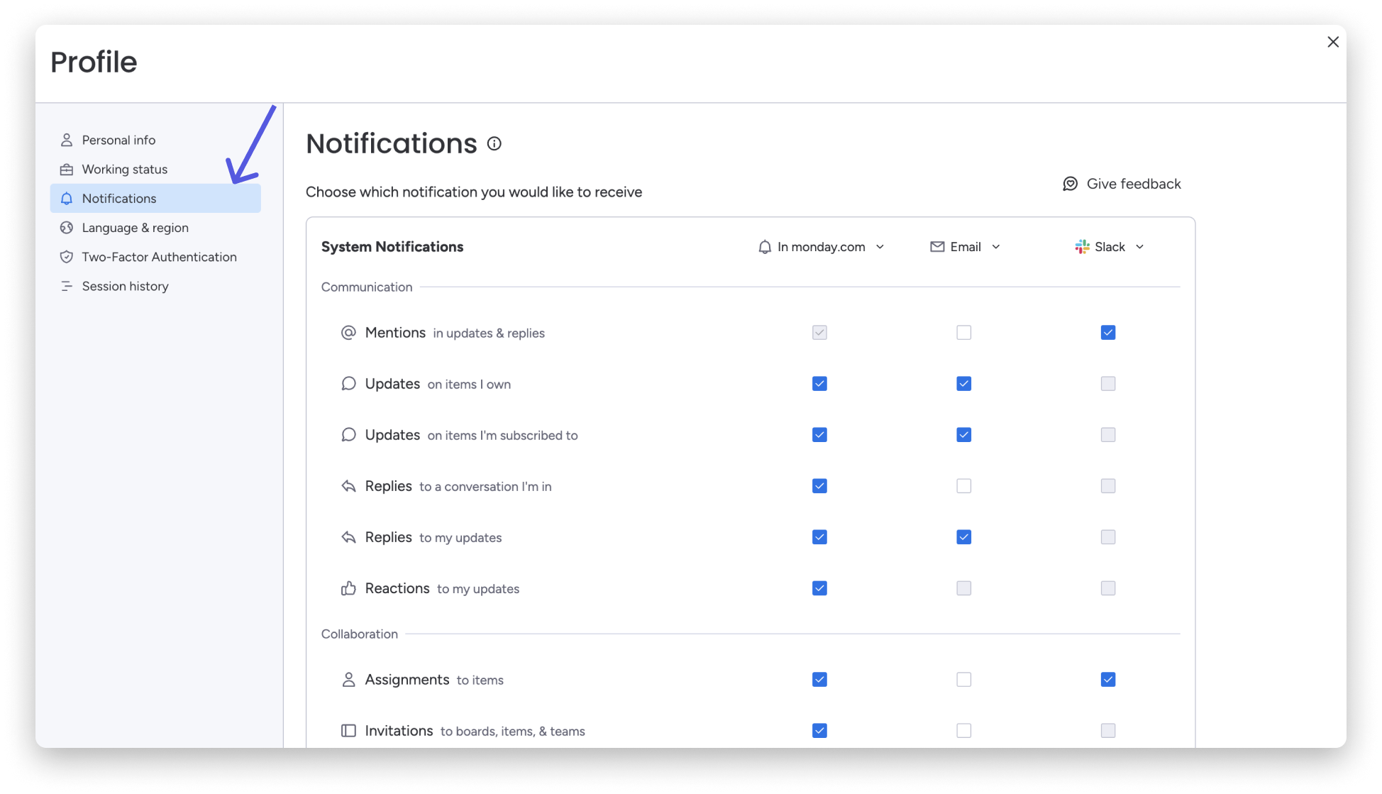Click the Communication section label
The height and width of the screenshot is (794, 1382).
coord(367,287)
